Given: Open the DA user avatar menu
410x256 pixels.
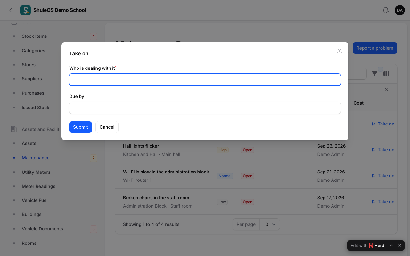Looking at the screenshot, I should 400,10.
